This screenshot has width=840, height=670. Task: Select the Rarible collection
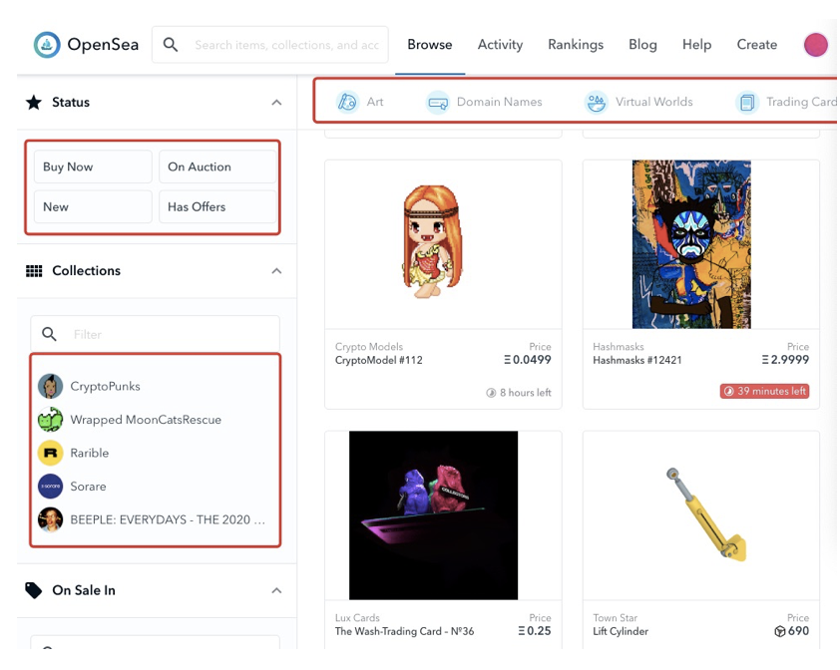(x=89, y=453)
